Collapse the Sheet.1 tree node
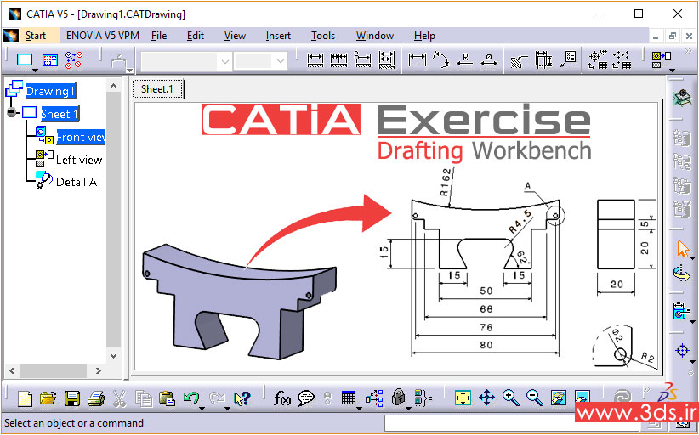Viewport: 699px width, 435px height. coord(11,112)
